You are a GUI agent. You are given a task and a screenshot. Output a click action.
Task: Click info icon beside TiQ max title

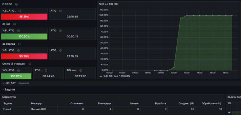(81, 70)
